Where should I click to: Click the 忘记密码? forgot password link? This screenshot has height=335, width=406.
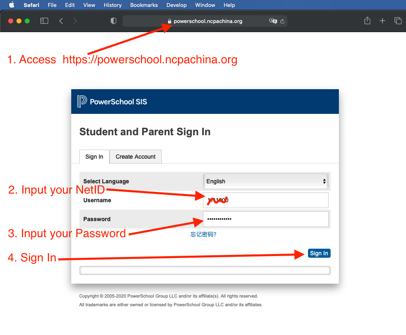[x=203, y=234]
